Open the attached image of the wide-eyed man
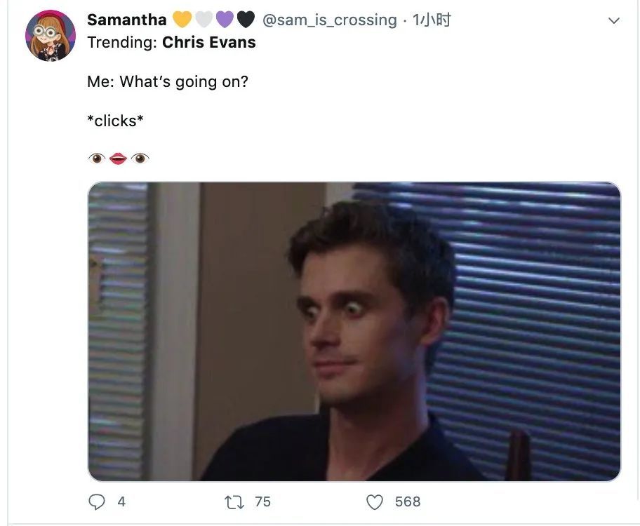 point(354,331)
